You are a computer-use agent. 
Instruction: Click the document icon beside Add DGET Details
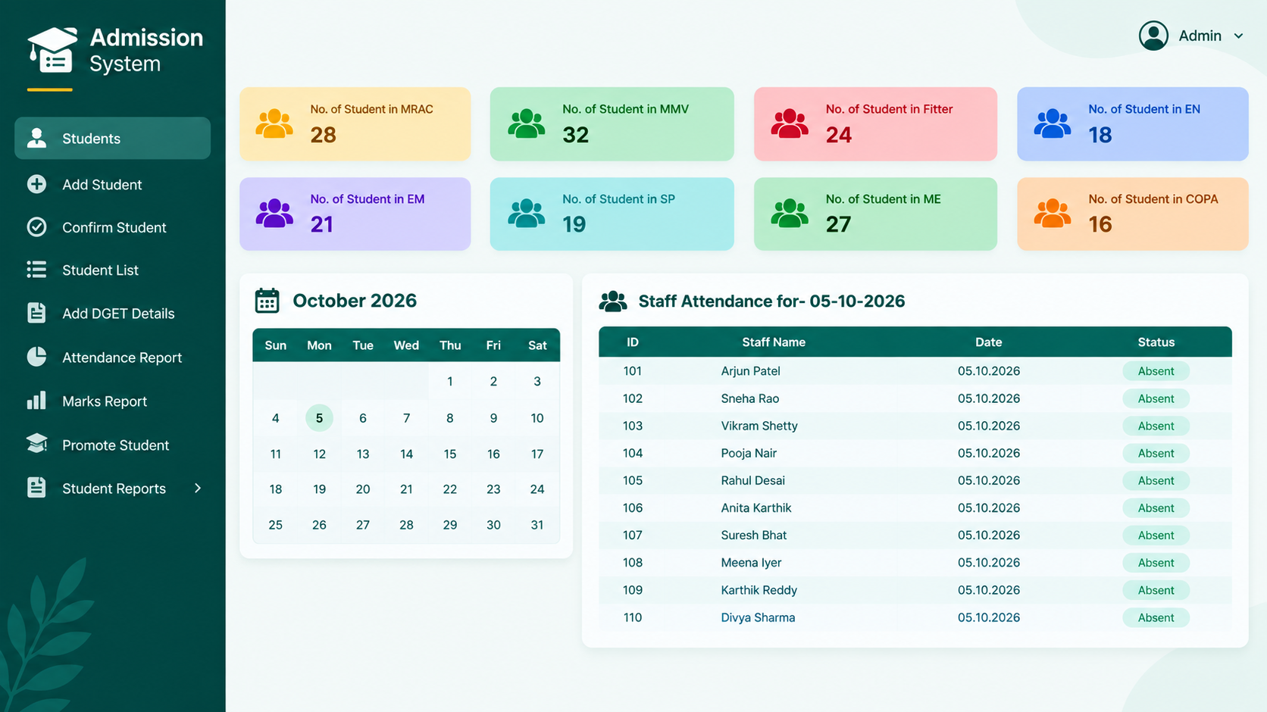coord(36,313)
